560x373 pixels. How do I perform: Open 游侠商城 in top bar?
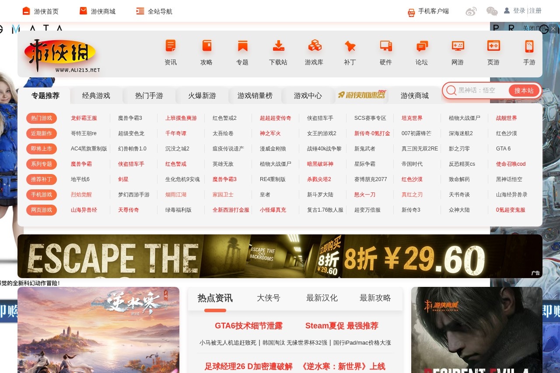tap(97, 11)
